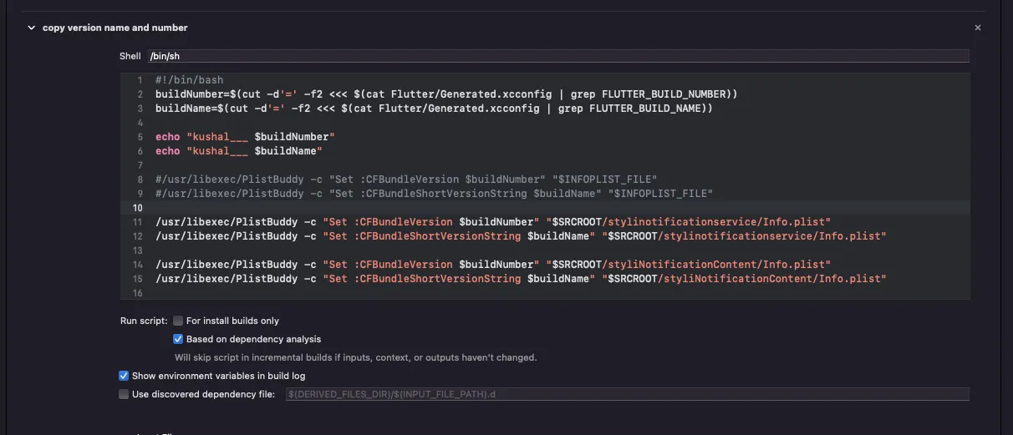This screenshot has width=1013, height=435.
Task: Place cursor in the buildNumber assignment line
Action: point(445,94)
